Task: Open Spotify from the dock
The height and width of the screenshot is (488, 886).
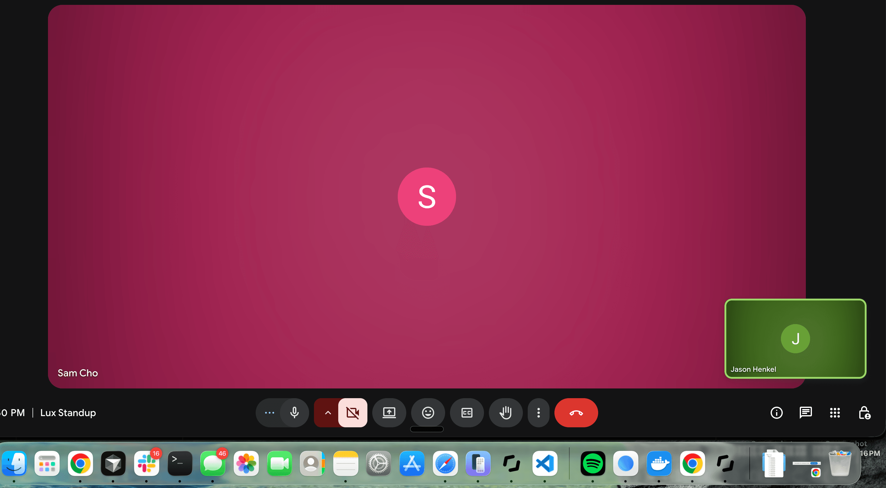Action: 593,463
